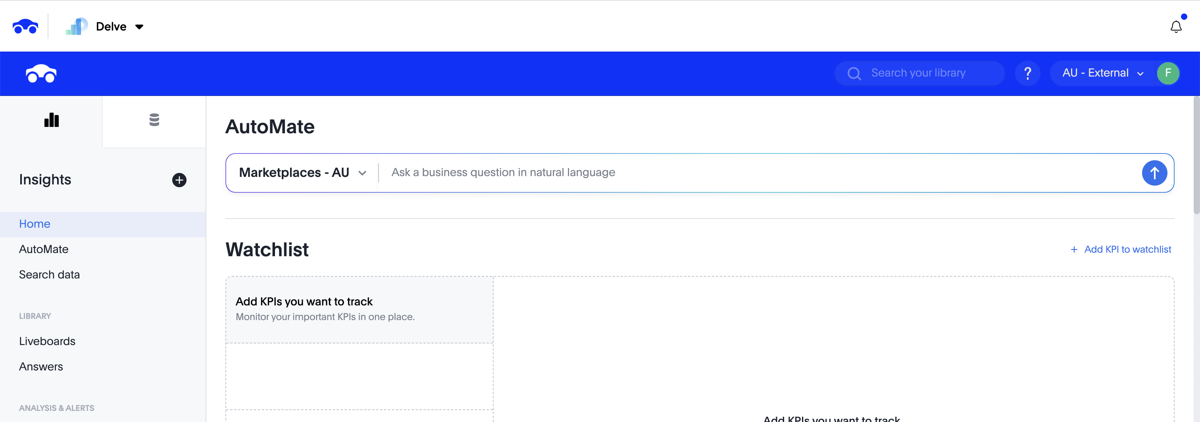The width and height of the screenshot is (1200, 422).
Task: Focus the Search your library field
Action: click(919, 73)
